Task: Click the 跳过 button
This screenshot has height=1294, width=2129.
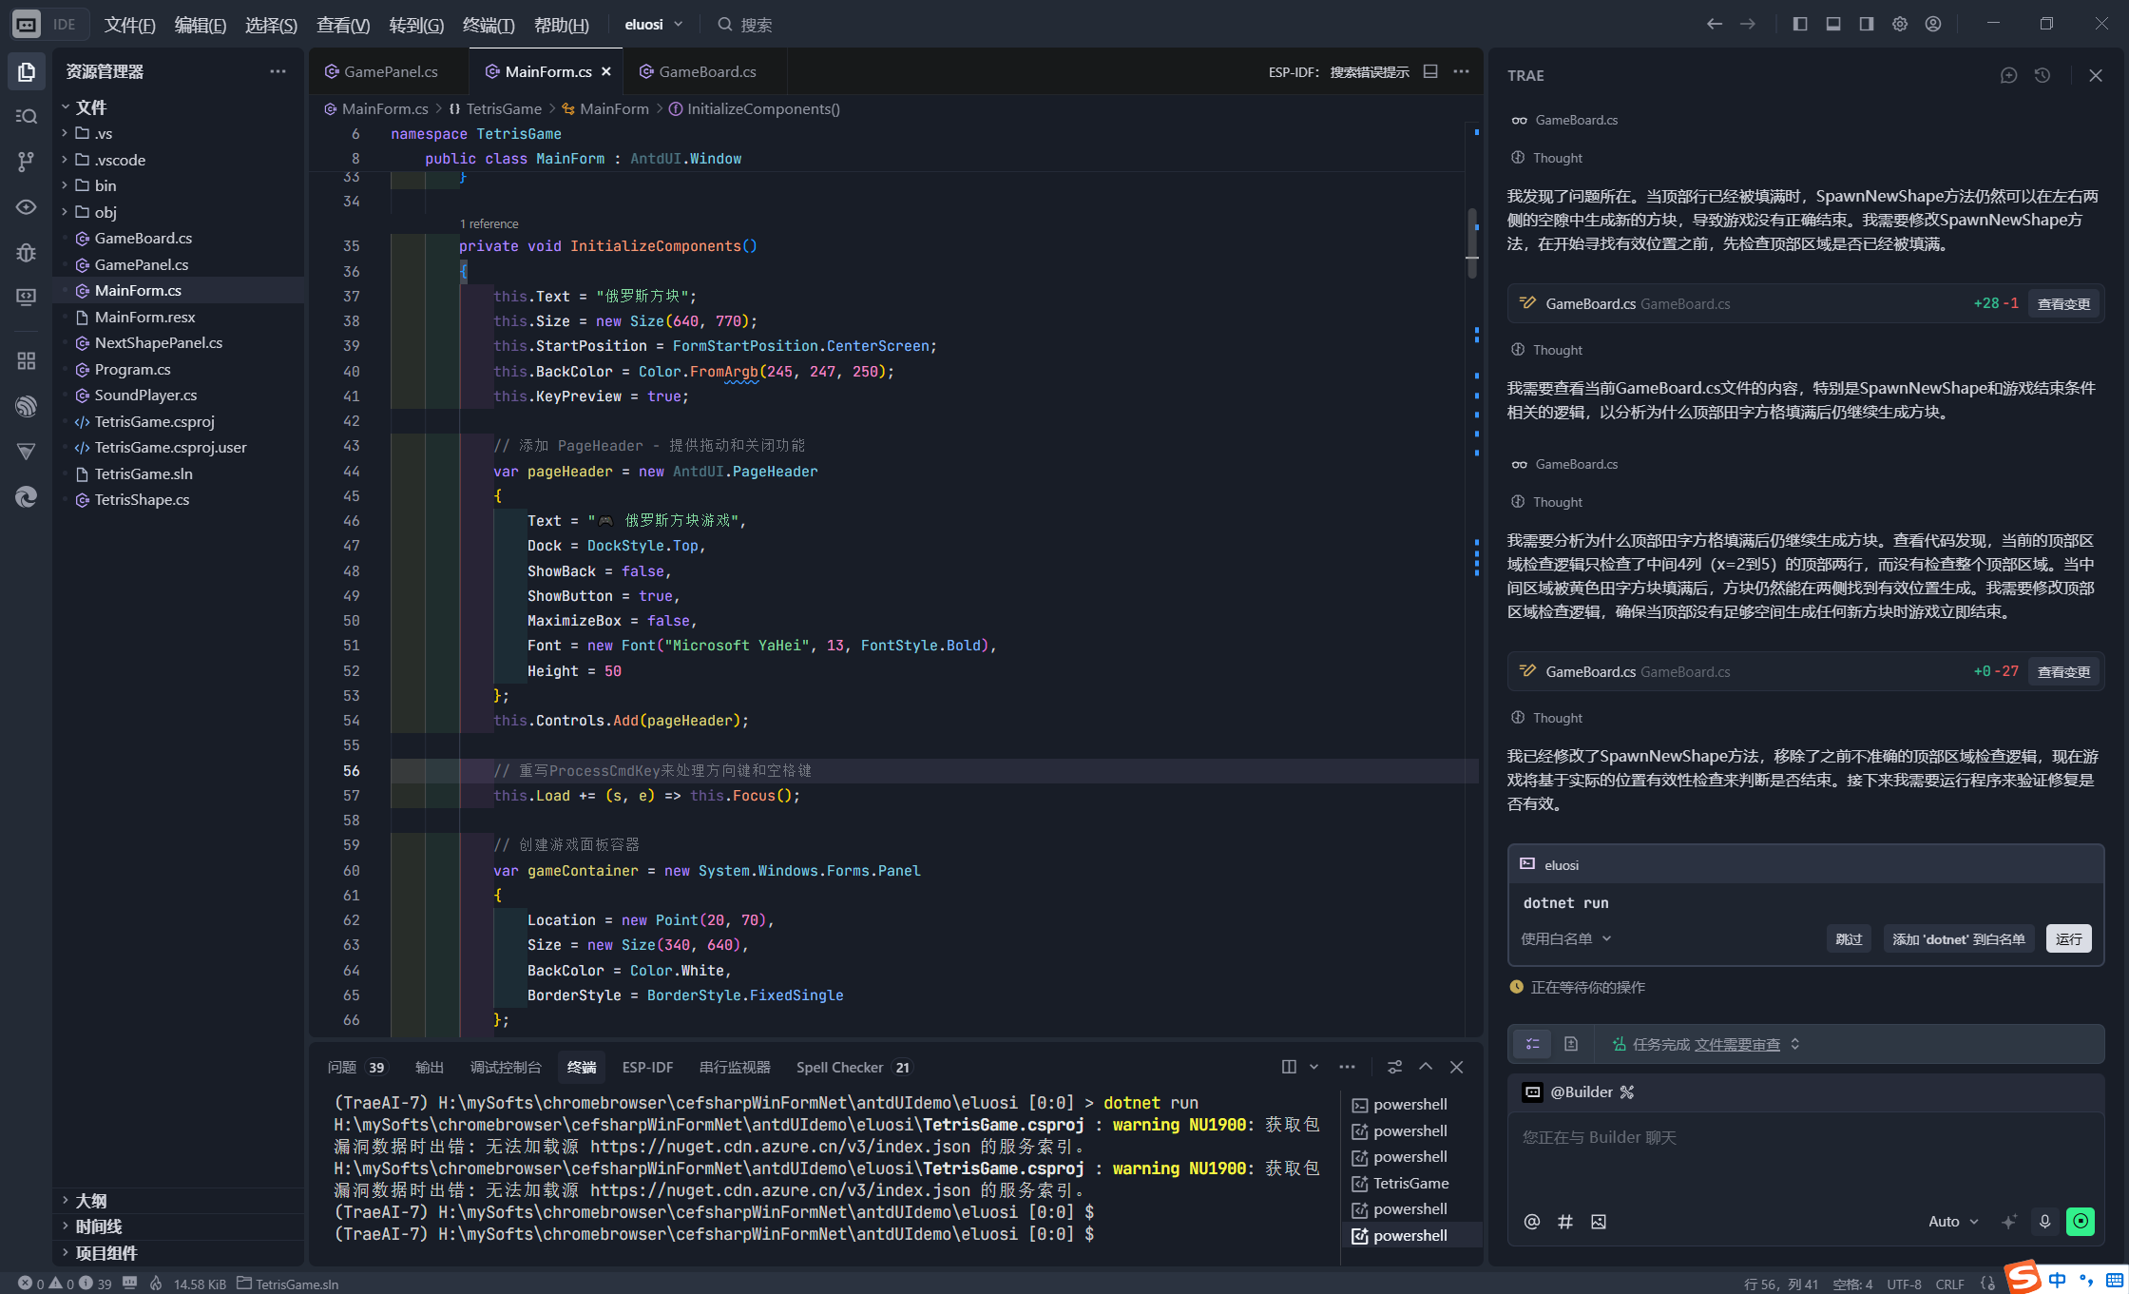Action: tap(1849, 938)
